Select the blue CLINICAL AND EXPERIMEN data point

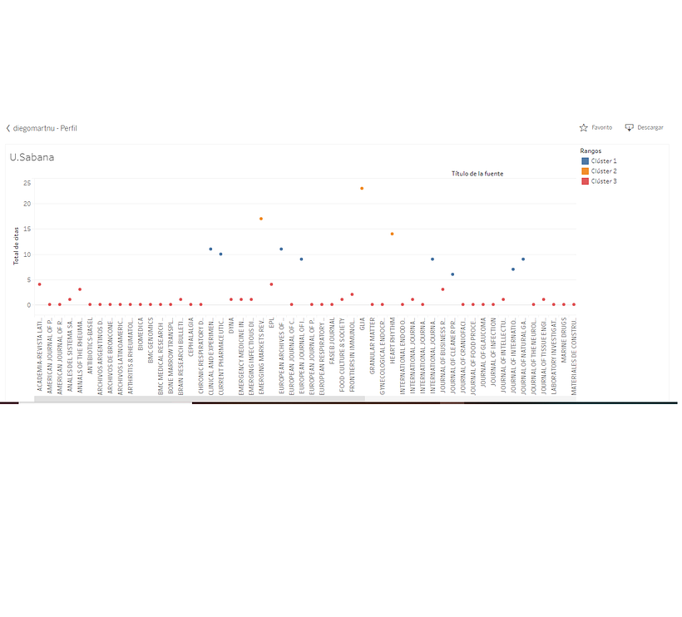[210, 249]
